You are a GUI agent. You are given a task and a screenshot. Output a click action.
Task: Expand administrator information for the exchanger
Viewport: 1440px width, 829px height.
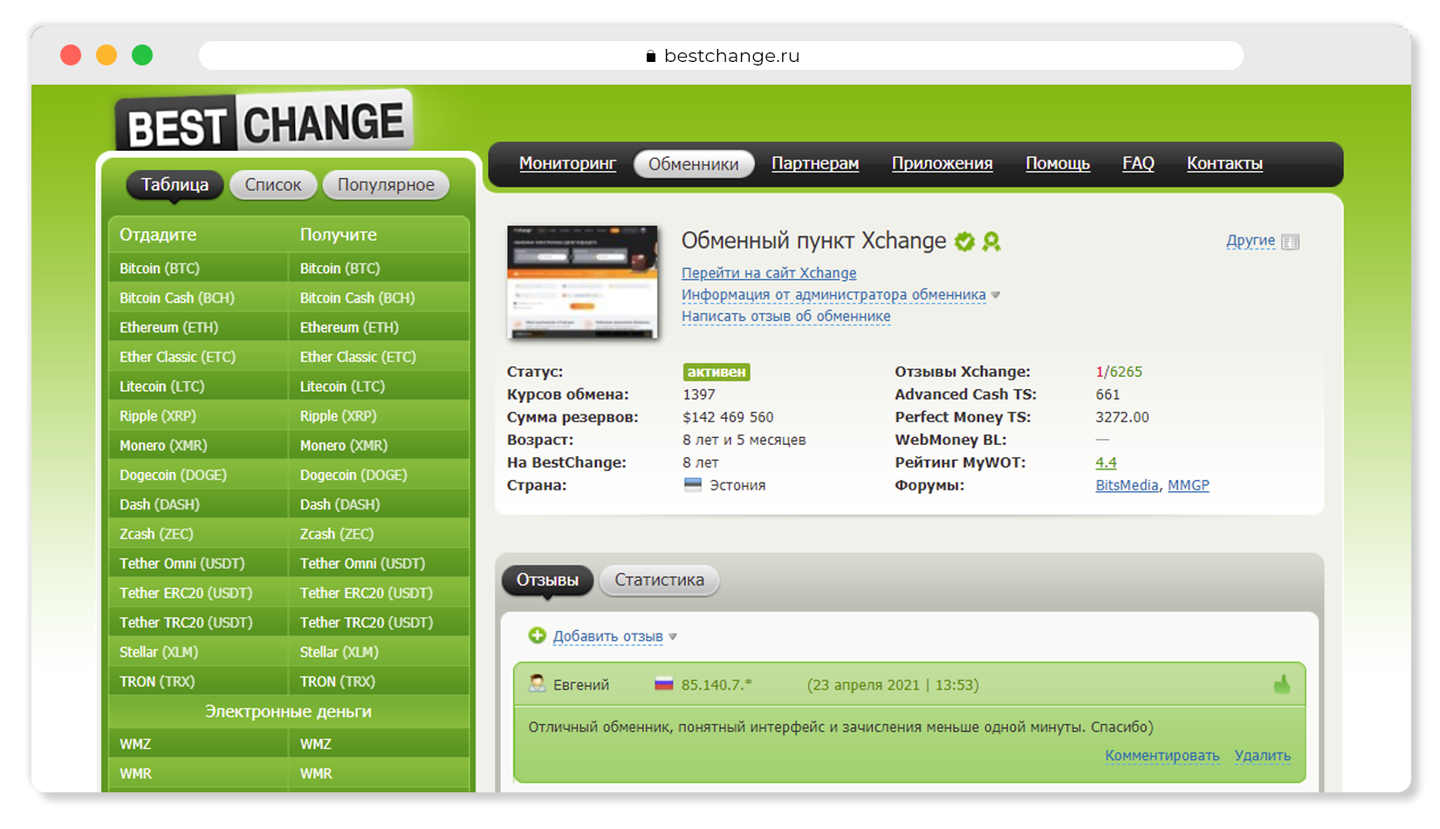tap(833, 295)
